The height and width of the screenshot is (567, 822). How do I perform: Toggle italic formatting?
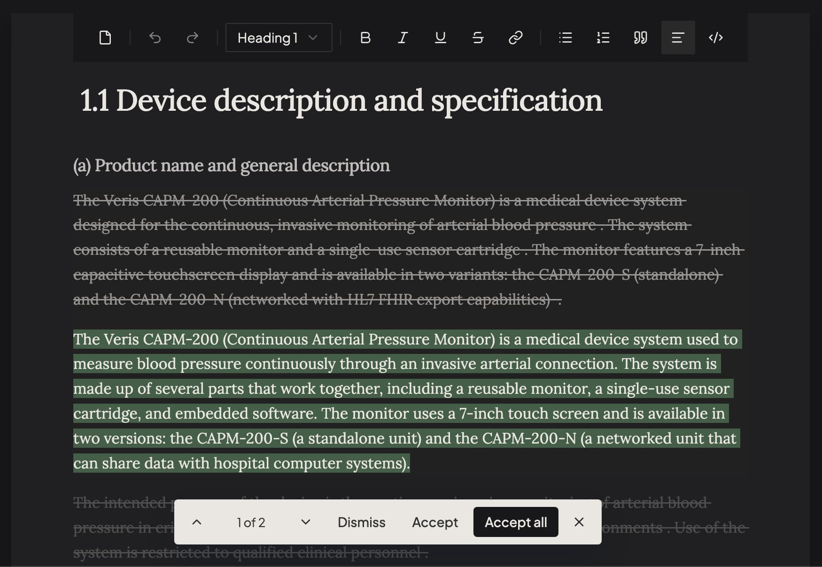403,38
